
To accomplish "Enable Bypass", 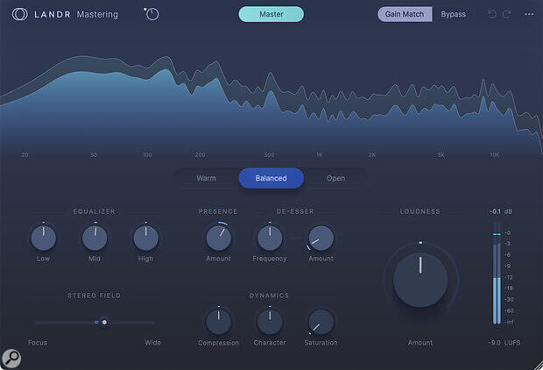I will point(453,14).
